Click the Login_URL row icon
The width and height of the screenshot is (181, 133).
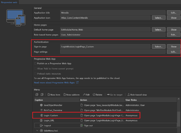41,120
